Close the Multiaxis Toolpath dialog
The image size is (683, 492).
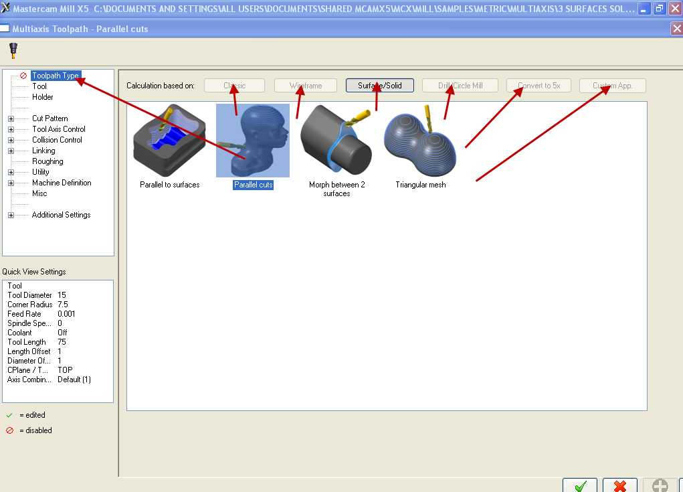point(676,29)
